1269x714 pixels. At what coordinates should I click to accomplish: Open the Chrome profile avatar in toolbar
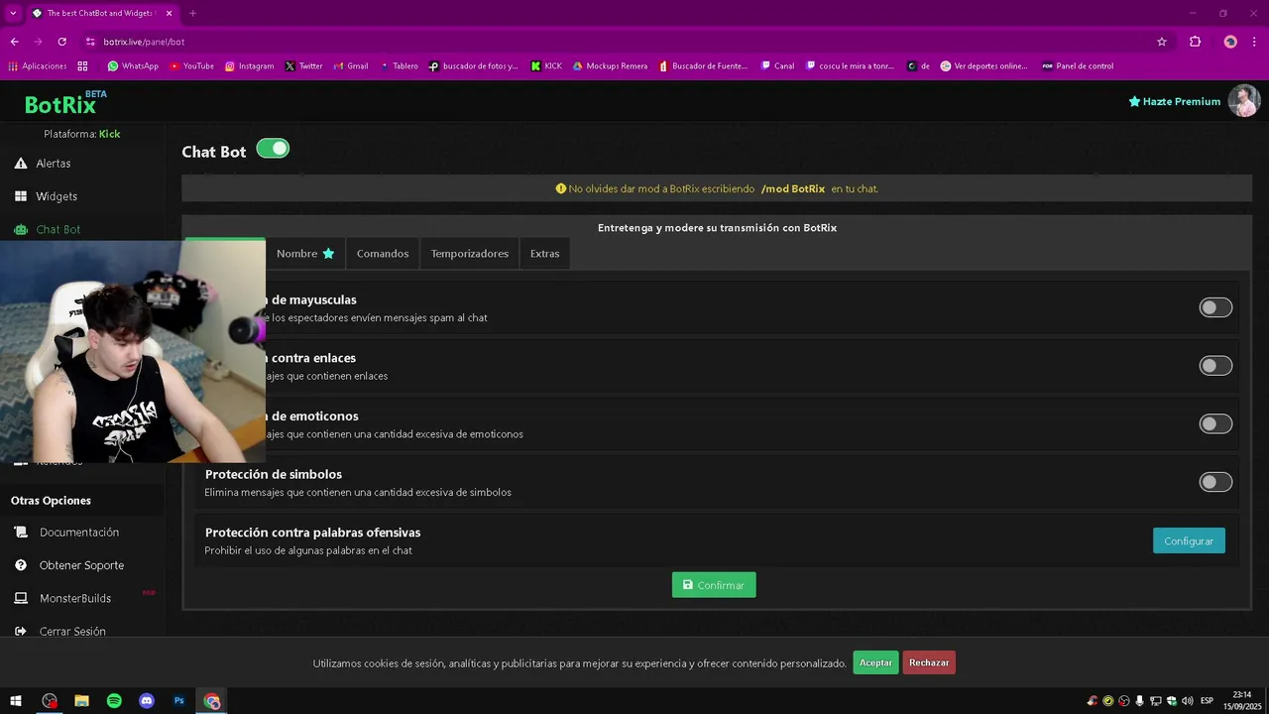1230,42
